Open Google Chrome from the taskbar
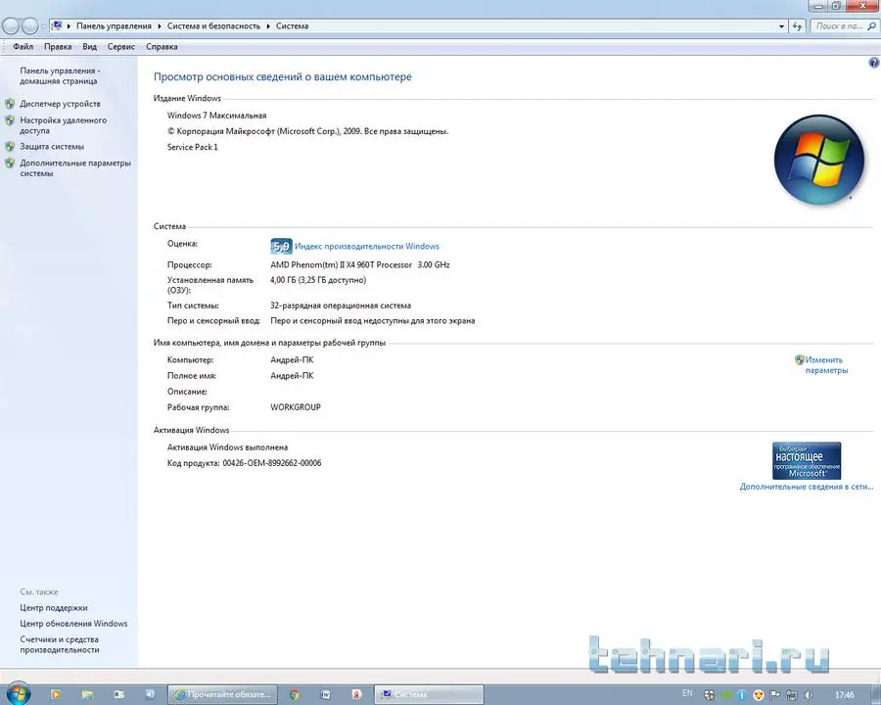 coord(295,695)
